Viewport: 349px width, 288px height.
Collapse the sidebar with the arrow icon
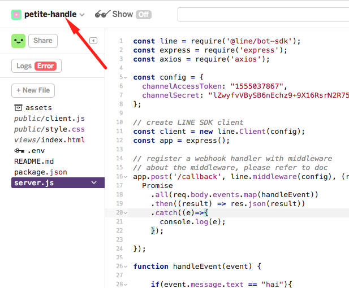pos(93,41)
